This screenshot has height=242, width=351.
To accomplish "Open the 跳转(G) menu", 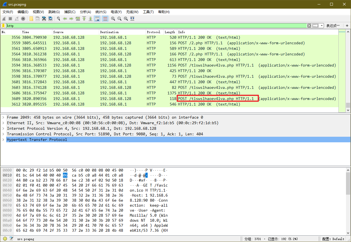I will 54,12.
